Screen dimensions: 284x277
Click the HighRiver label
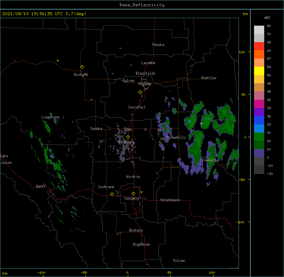[142, 244]
